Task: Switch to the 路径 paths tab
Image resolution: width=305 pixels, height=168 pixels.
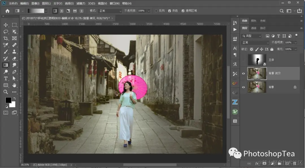Action: pyautogui.click(x=263, y=28)
